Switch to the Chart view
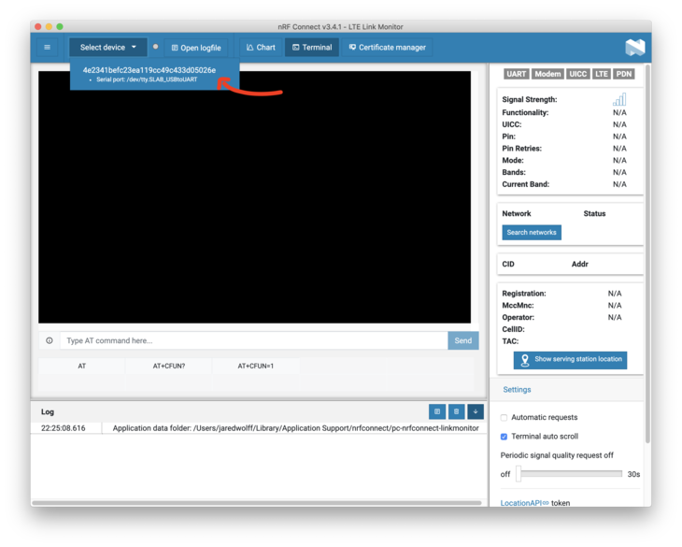 261,48
